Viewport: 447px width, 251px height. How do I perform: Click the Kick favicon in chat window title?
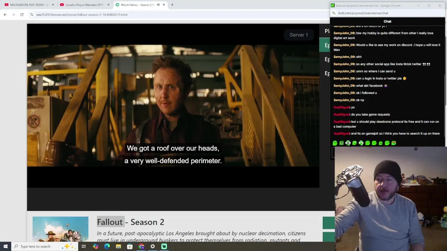click(x=333, y=5)
